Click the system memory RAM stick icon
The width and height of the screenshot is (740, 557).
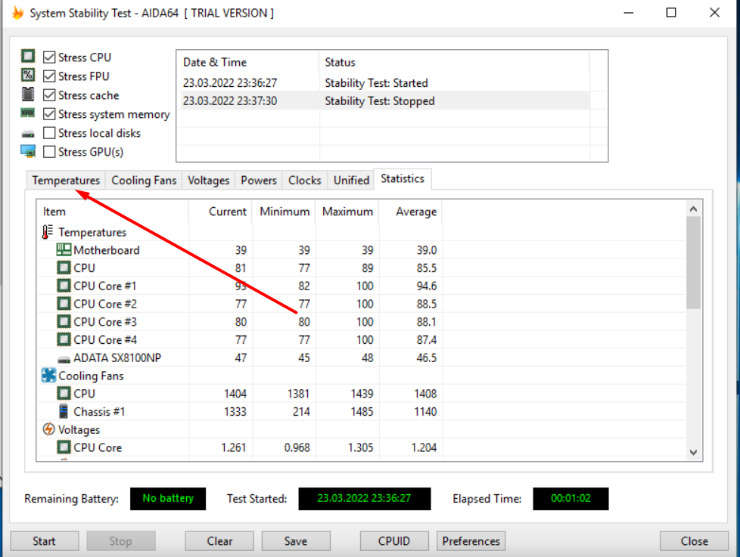tap(28, 113)
